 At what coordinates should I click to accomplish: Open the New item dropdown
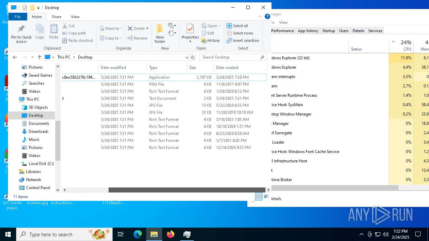tap(172, 26)
